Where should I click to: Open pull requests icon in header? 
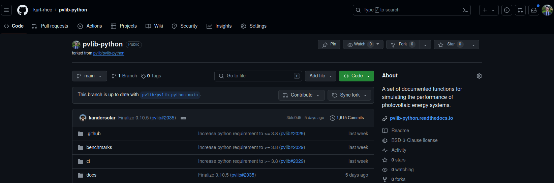(520, 10)
